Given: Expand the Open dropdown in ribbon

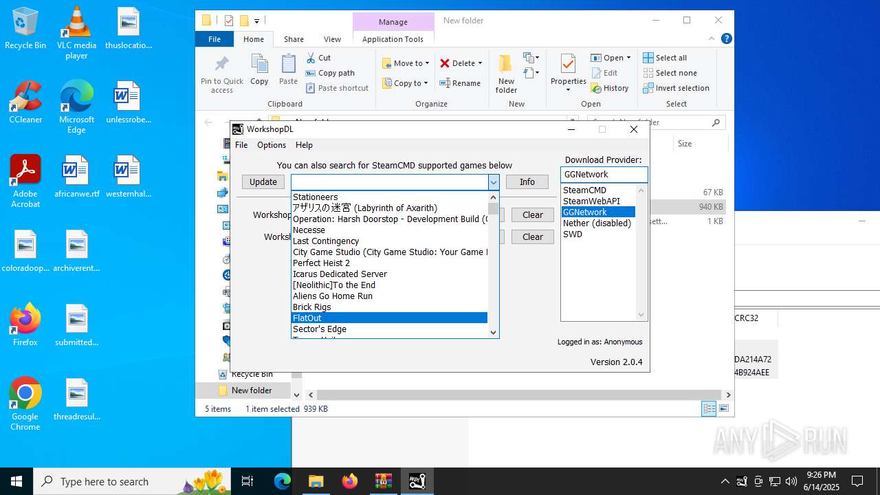Looking at the screenshot, I should [x=628, y=58].
